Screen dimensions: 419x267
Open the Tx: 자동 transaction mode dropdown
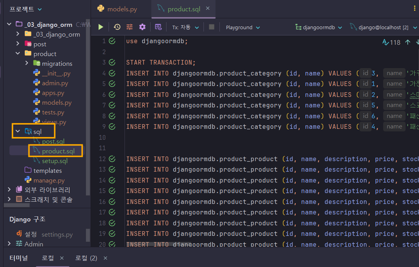click(186, 27)
